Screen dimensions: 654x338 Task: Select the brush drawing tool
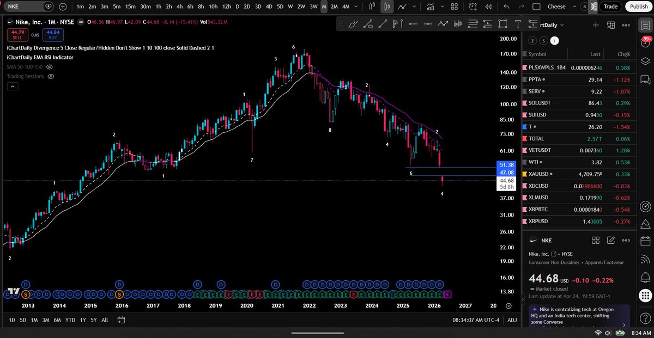point(354,24)
